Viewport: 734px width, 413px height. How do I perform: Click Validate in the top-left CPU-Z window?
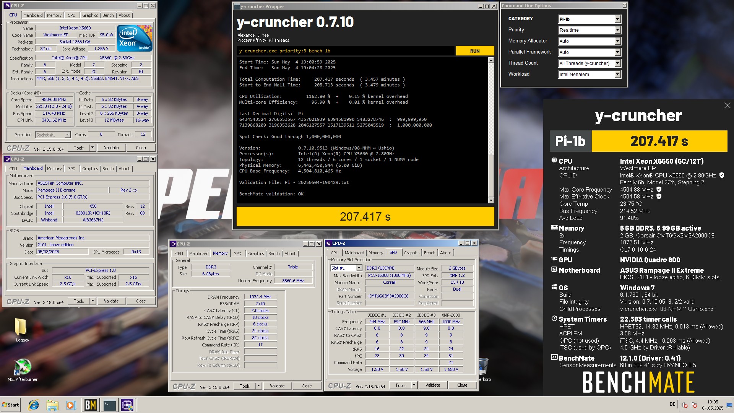[111, 148]
